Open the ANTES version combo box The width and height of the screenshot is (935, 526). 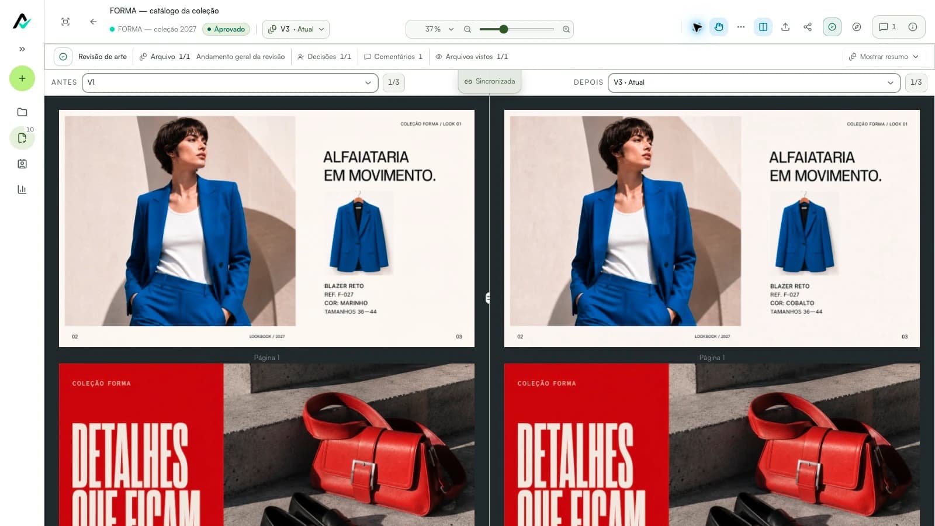click(x=230, y=82)
